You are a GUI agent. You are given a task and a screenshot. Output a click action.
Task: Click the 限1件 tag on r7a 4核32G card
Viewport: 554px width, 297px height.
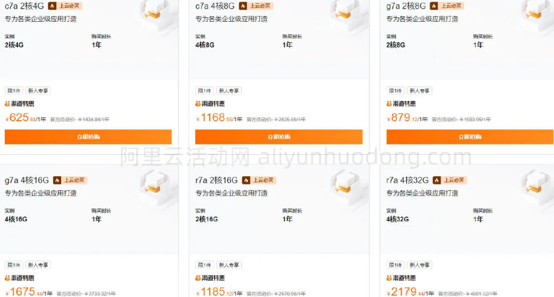(395, 265)
